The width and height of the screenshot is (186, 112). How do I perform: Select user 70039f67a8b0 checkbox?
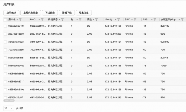point(5,50)
